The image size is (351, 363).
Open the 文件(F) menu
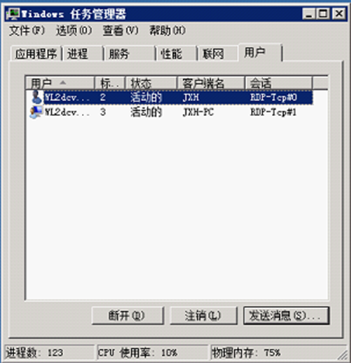pyautogui.click(x=27, y=31)
